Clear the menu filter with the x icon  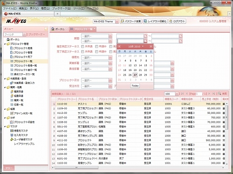(24, 35)
